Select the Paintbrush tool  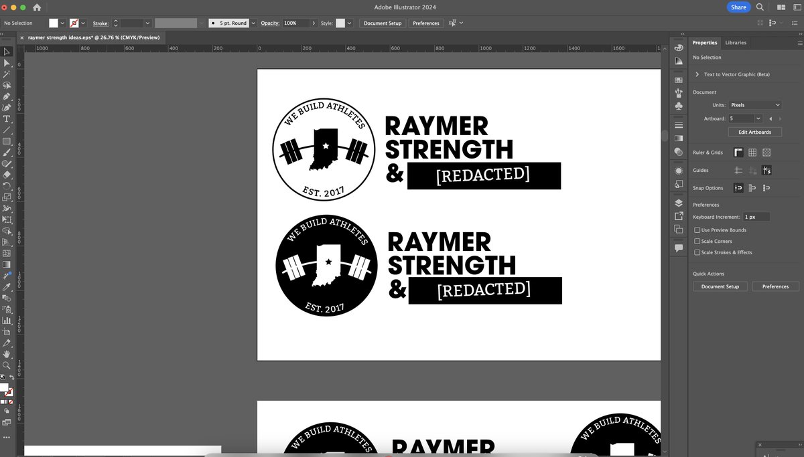7,153
